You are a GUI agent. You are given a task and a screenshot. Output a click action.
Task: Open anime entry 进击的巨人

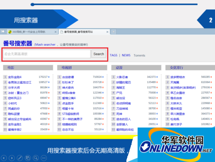point(123,119)
